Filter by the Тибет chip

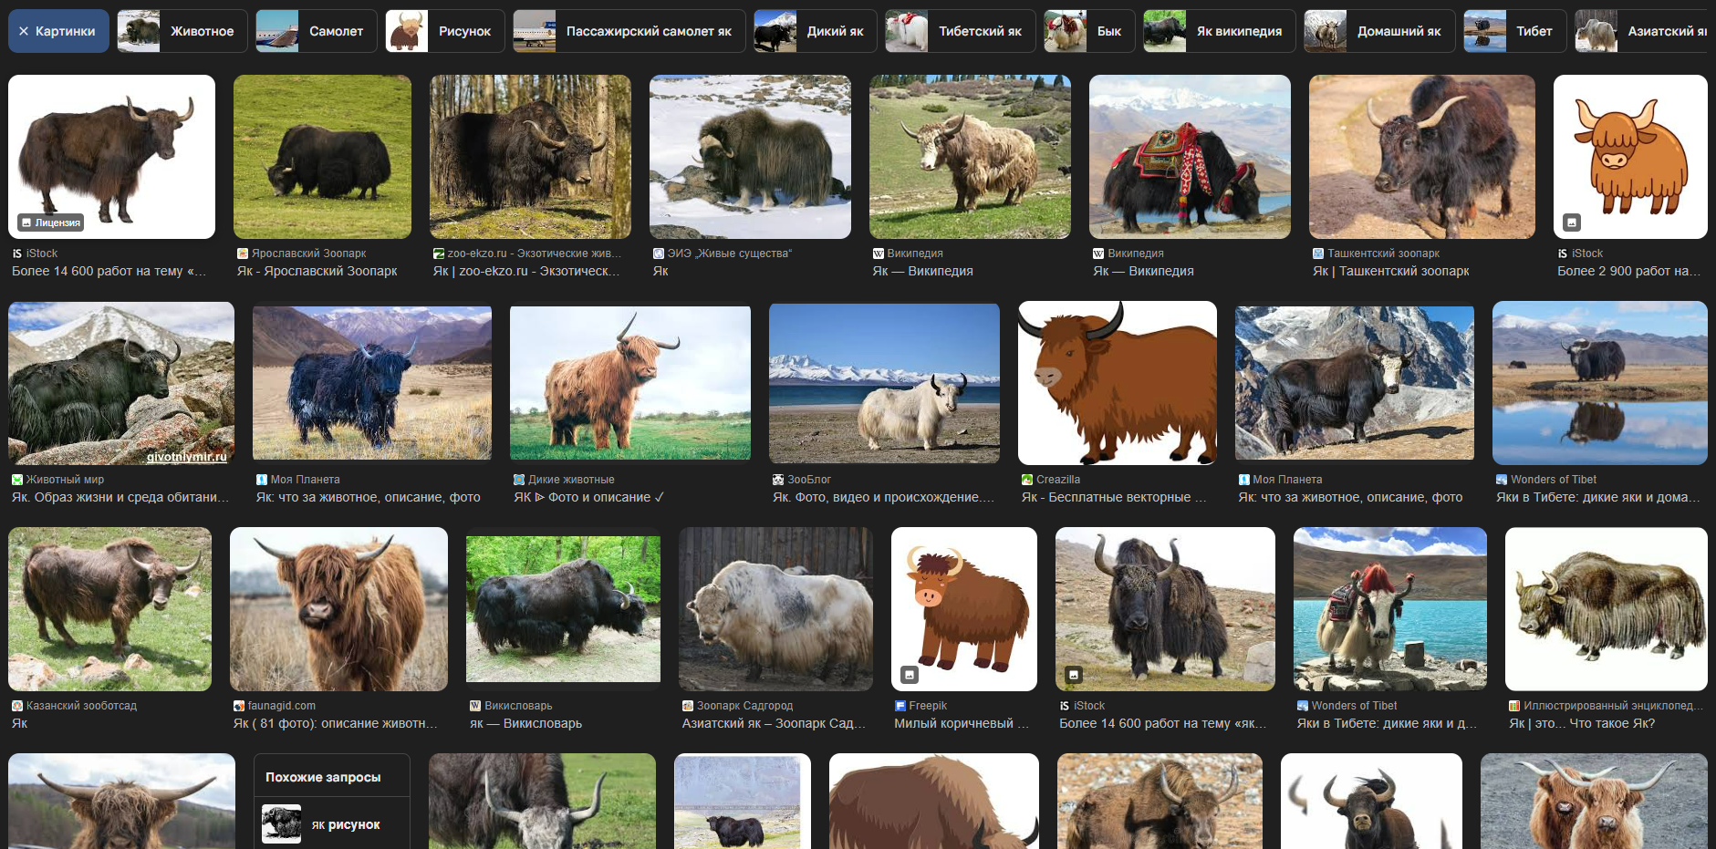pos(1514,31)
